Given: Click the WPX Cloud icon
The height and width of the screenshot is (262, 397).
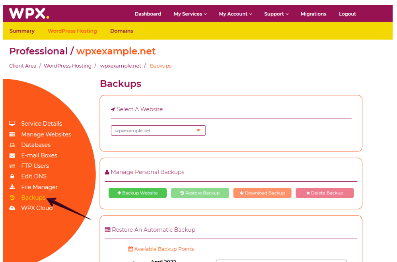Looking at the screenshot, I should 12,208.
